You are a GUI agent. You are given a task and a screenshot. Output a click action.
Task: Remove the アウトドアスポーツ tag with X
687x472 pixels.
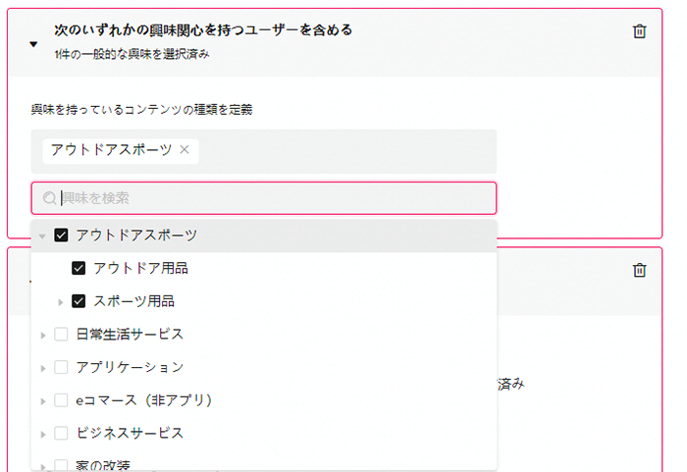coord(185,150)
